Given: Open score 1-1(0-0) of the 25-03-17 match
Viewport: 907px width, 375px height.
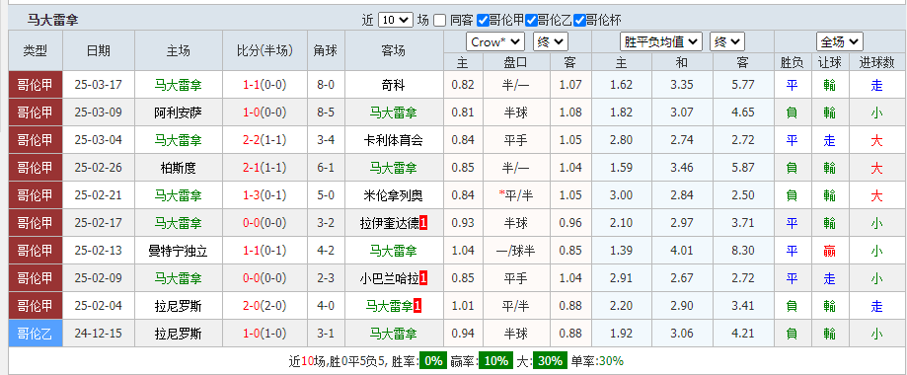Looking at the screenshot, I should click(x=265, y=85).
